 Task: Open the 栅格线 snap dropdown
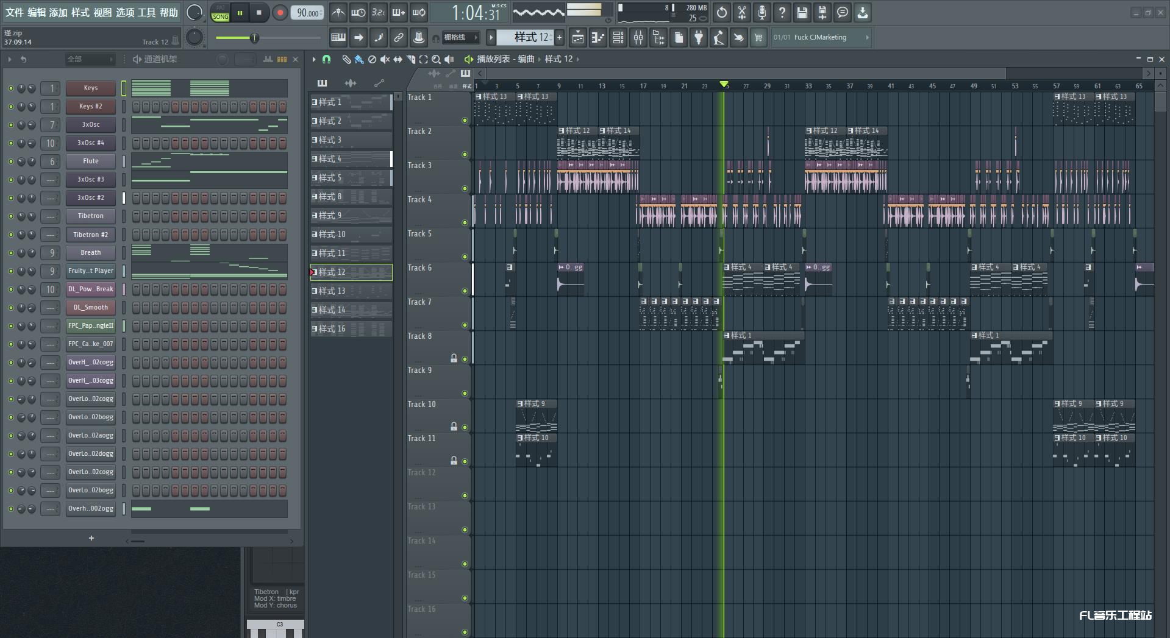[460, 37]
